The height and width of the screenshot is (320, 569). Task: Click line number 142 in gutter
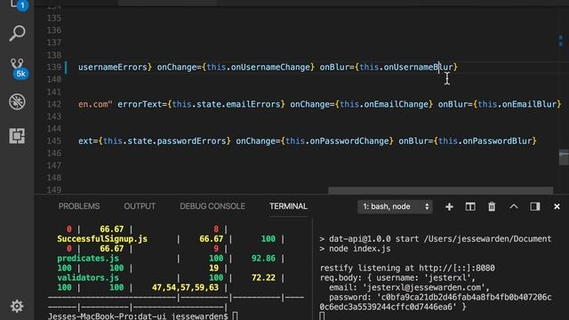click(x=53, y=104)
